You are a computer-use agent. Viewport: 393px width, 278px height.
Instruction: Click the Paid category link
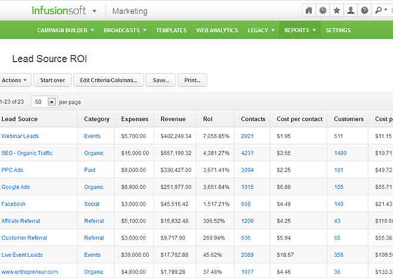(90, 170)
